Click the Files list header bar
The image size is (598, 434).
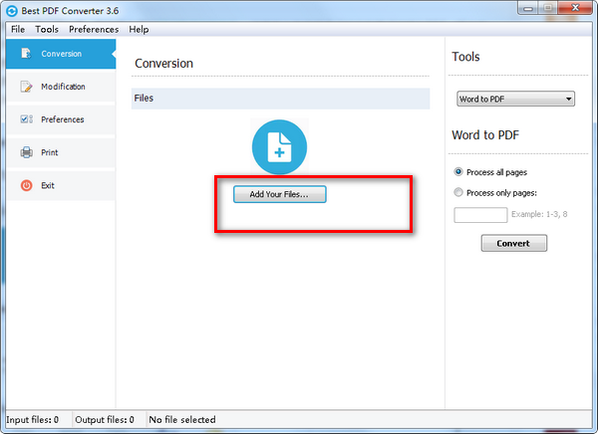pos(280,99)
